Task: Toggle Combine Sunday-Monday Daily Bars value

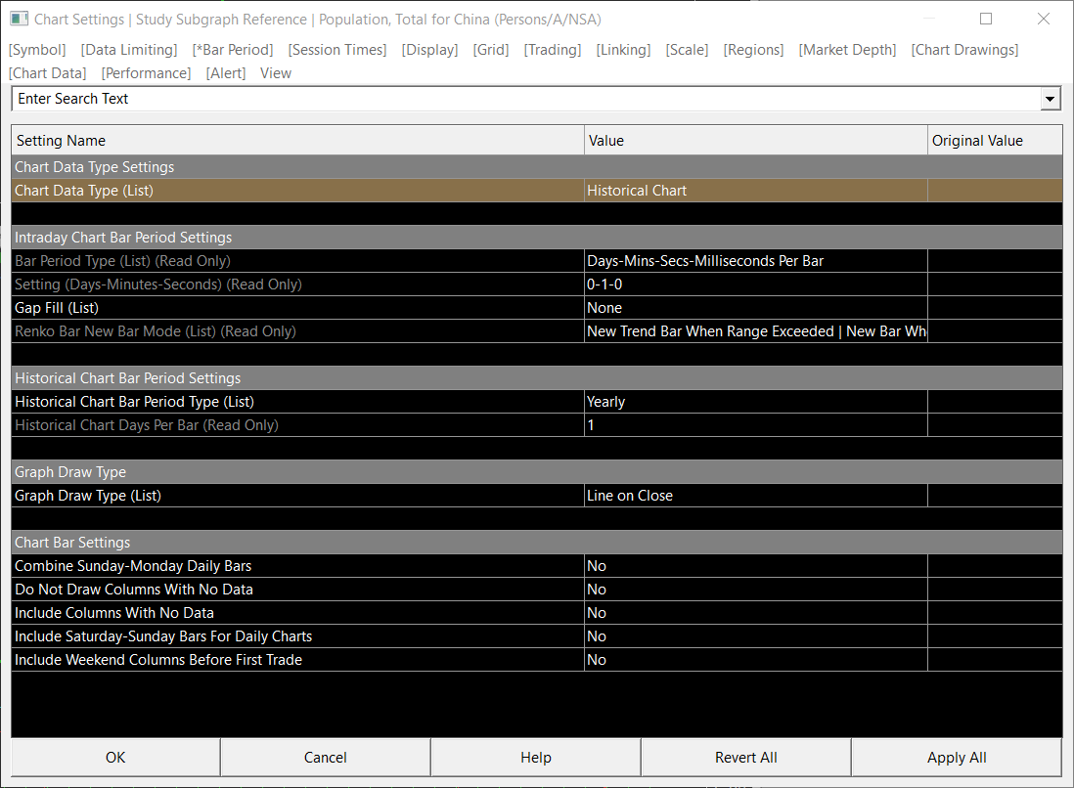Action: [755, 566]
